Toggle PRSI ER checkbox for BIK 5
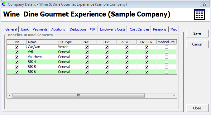Viewport: 211px width, 115px height. tap(146, 67)
